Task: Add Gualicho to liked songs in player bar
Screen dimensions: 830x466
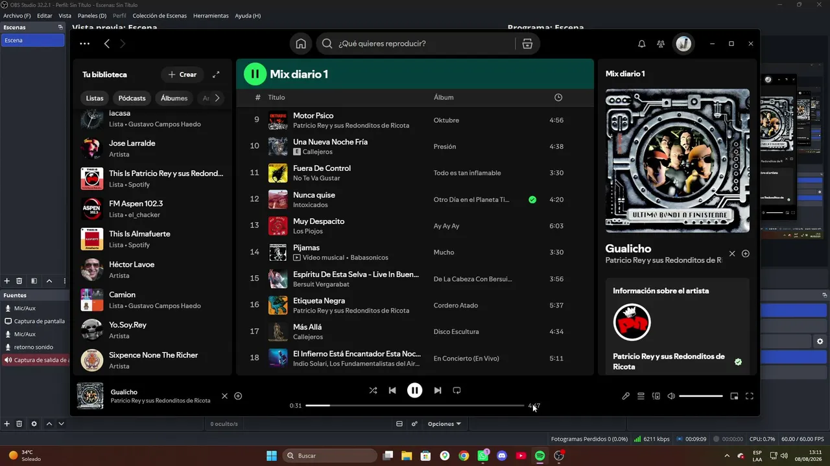Action: pyautogui.click(x=238, y=396)
